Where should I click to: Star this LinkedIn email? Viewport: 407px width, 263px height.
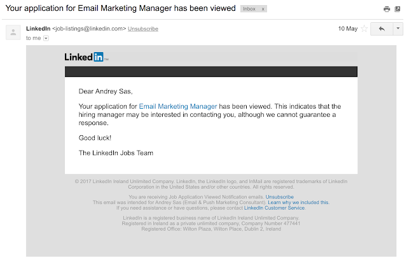coord(364,29)
